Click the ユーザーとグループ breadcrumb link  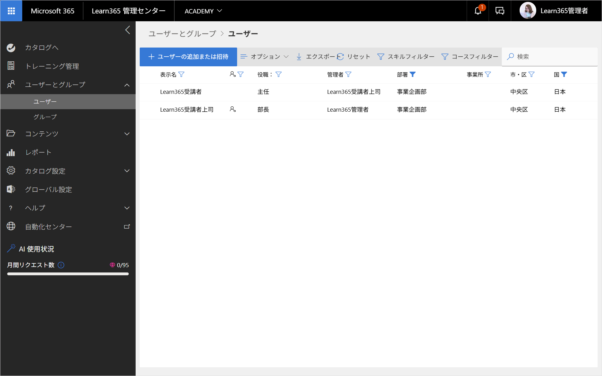[182, 33]
